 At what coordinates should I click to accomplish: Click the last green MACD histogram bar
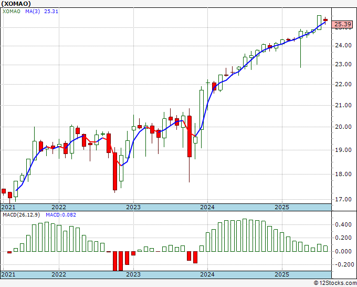325,249
